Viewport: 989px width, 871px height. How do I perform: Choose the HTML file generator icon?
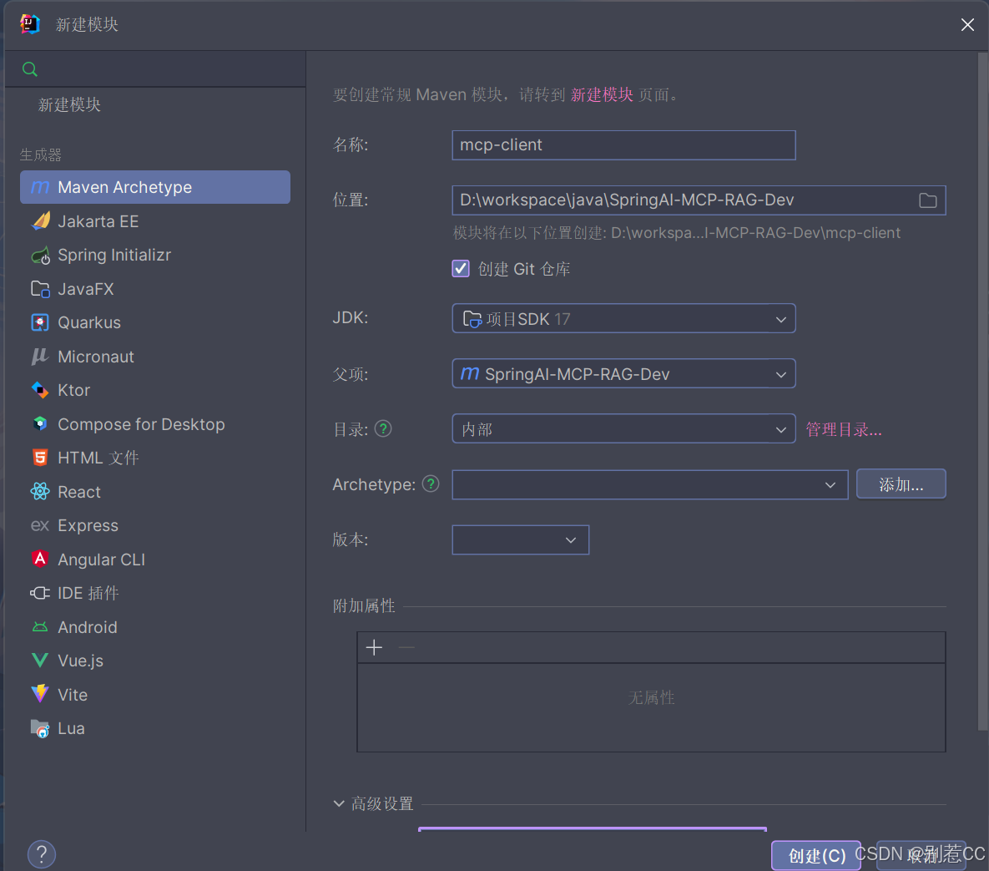pyautogui.click(x=40, y=458)
